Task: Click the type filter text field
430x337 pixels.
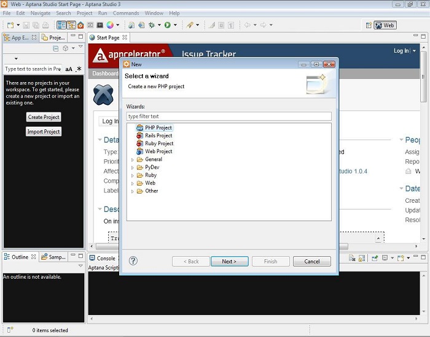Action: coord(229,116)
